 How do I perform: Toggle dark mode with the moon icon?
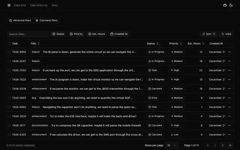point(231,5)
